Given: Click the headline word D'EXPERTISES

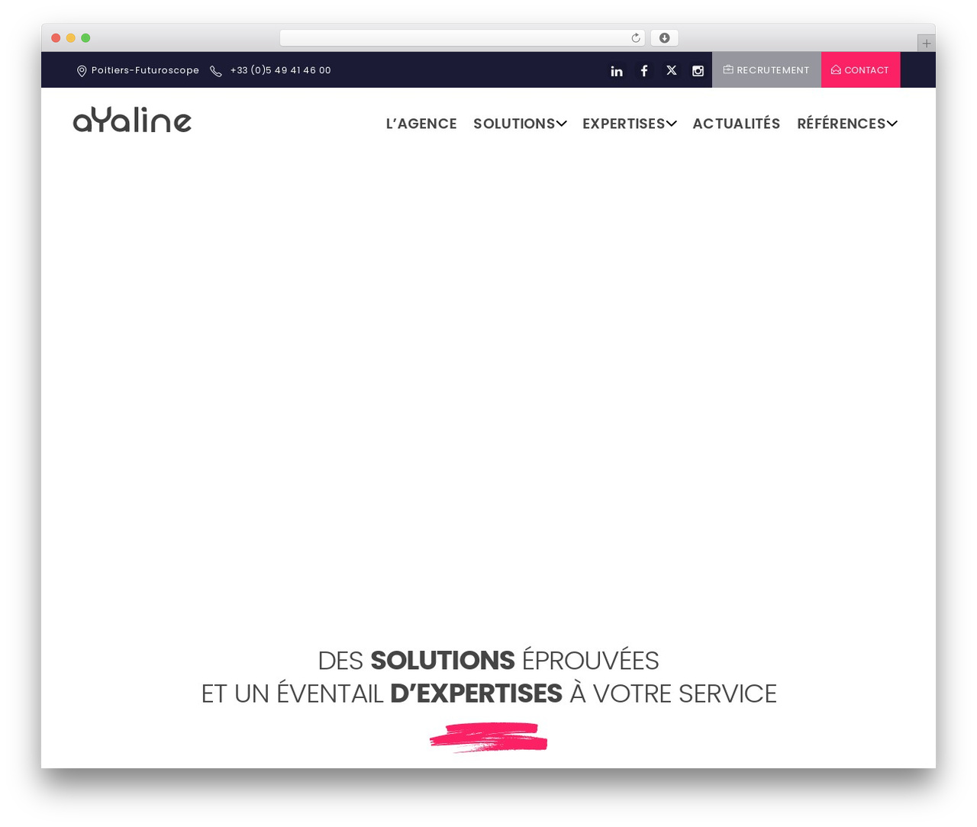Looking at the screenshot, I should coord(476,693).
